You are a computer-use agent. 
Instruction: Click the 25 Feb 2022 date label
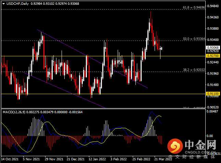pos(141,159)
